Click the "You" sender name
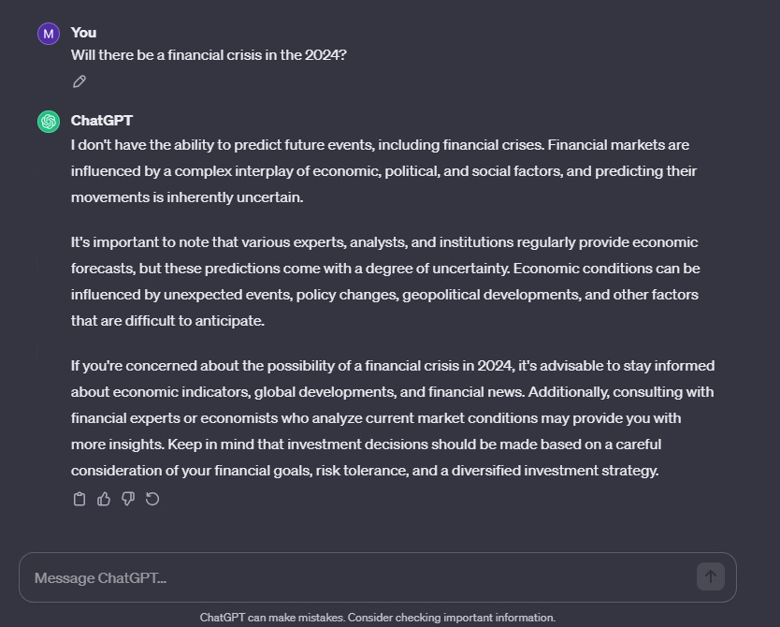 [x=83, y=33]
